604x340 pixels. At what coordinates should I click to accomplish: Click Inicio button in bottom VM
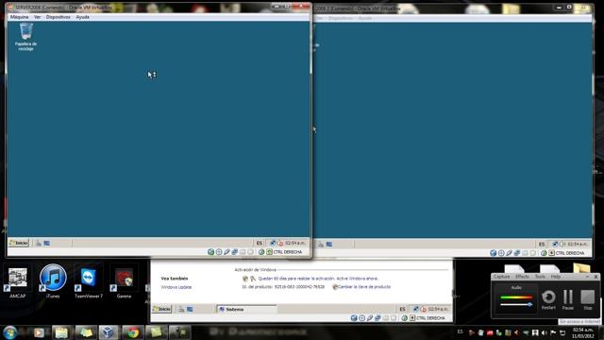point(161,309)
